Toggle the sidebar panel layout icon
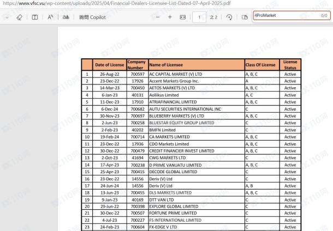The width and height of the screenshot is (333, 231). tap(35, 17)
